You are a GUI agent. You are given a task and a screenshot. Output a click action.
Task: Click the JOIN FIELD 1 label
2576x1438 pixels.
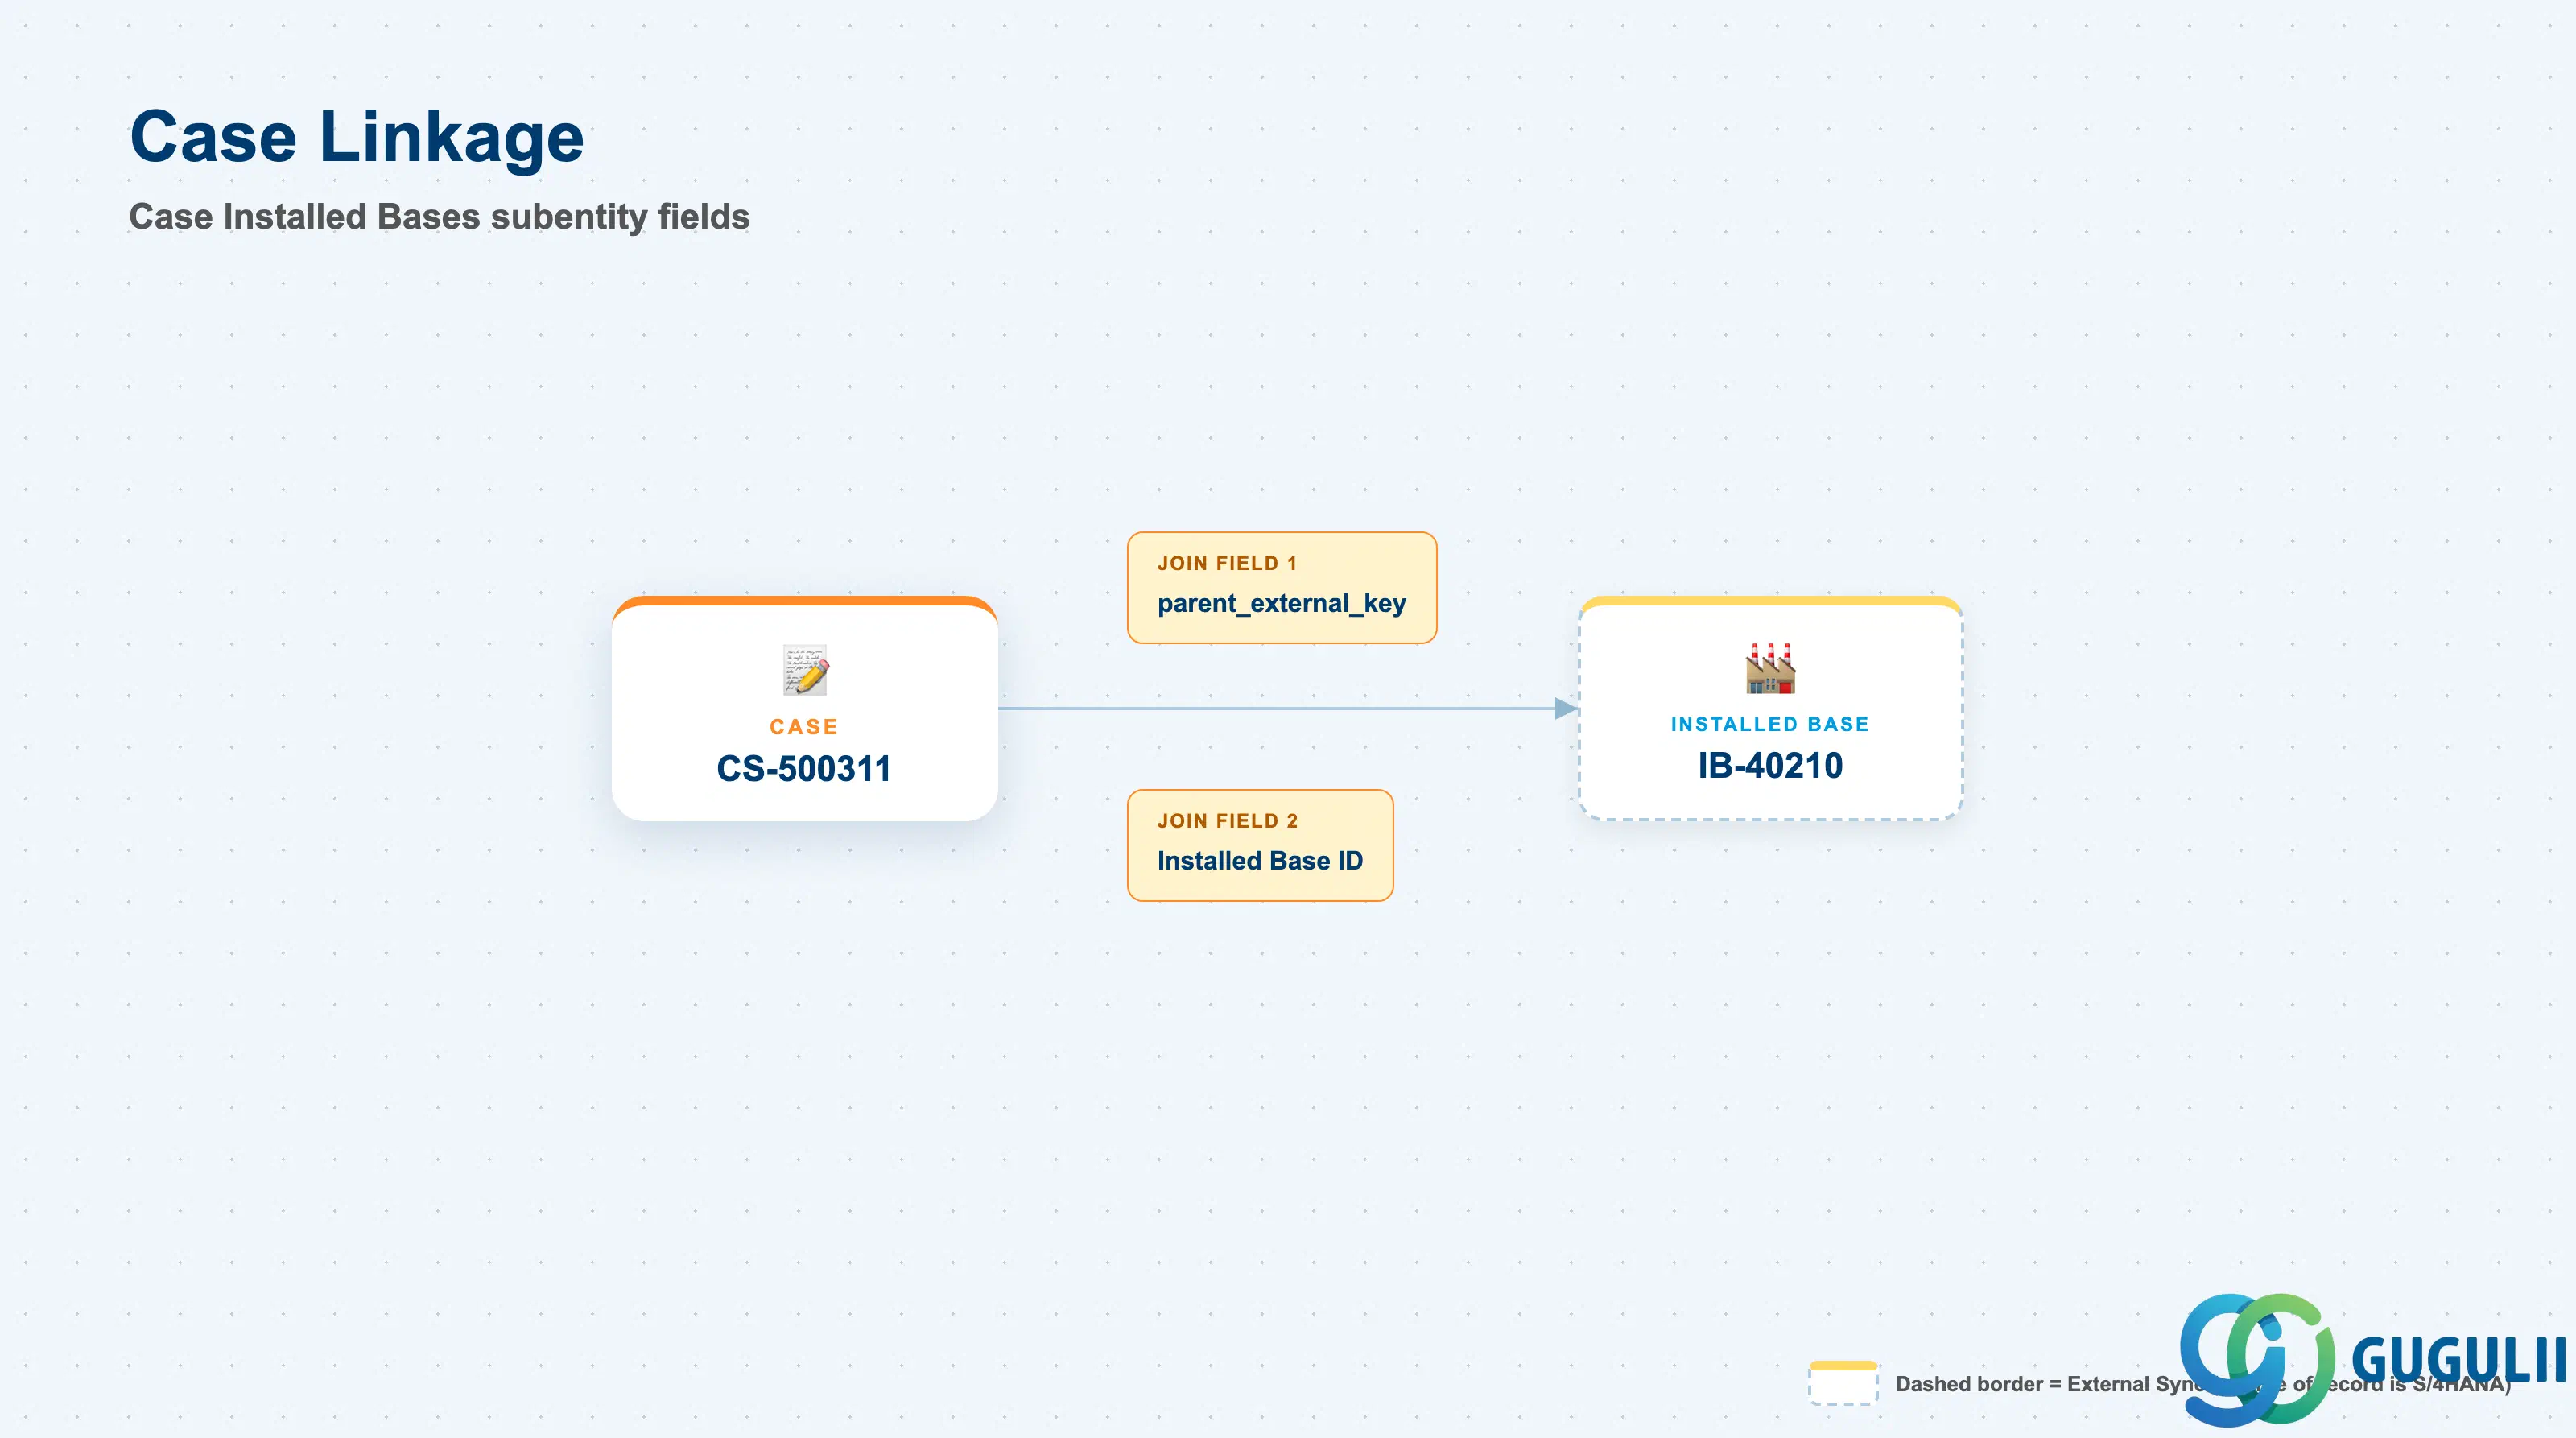[1227, 563]
